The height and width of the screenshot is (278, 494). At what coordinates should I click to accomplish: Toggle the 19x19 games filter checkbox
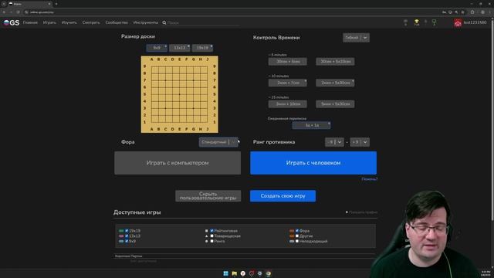coord(127,231)
